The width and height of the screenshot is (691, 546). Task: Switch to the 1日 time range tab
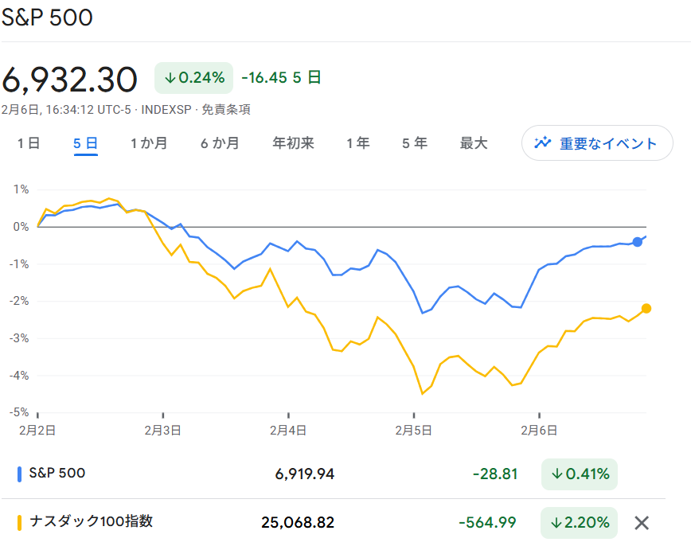click(29, 143)
